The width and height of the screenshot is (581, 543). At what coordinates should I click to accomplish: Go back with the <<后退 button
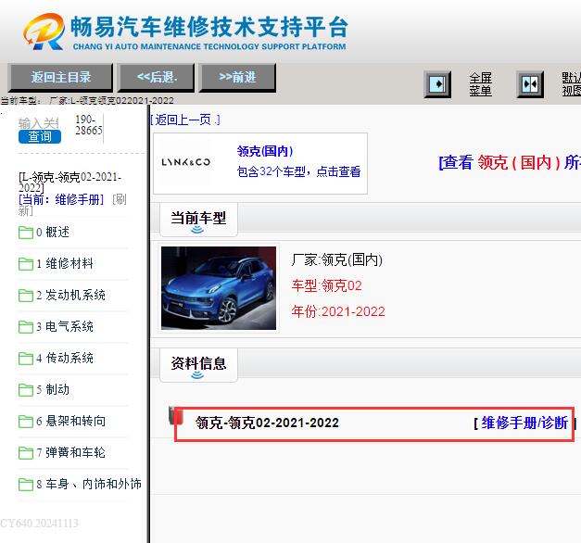point(156,77)
